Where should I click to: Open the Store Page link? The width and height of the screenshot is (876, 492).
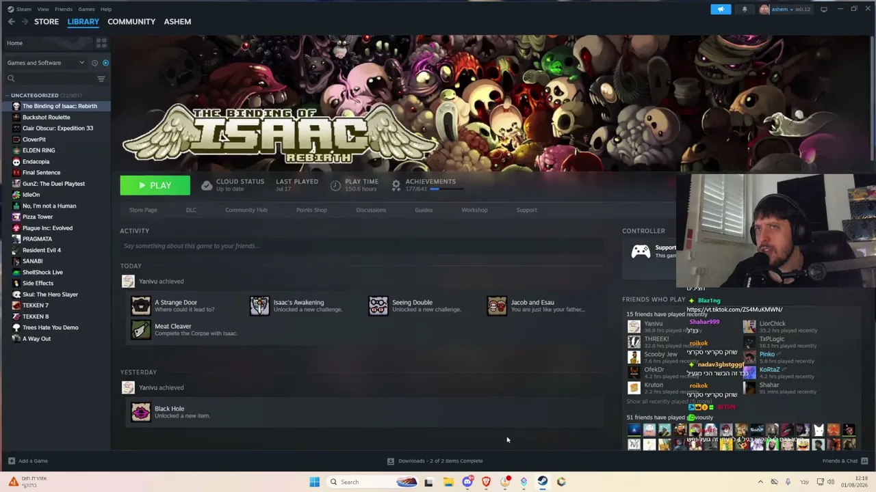click(x=143, y=210)
